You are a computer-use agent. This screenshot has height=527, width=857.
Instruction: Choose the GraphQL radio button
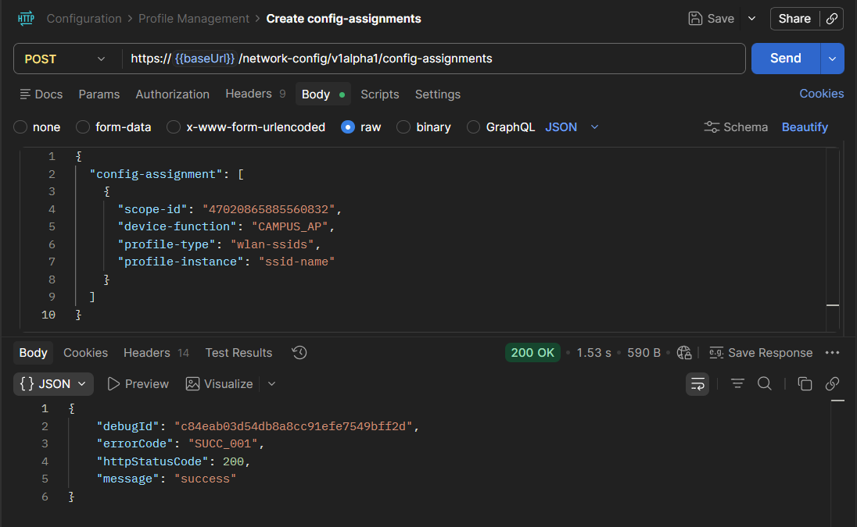(473, 127)
